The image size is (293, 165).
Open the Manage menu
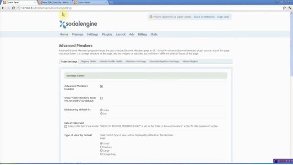[x=77, y=34]
